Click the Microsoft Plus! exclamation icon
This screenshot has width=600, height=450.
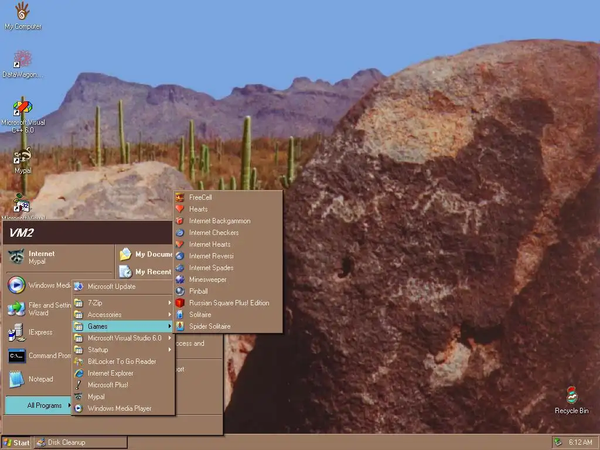pos(79,385)
